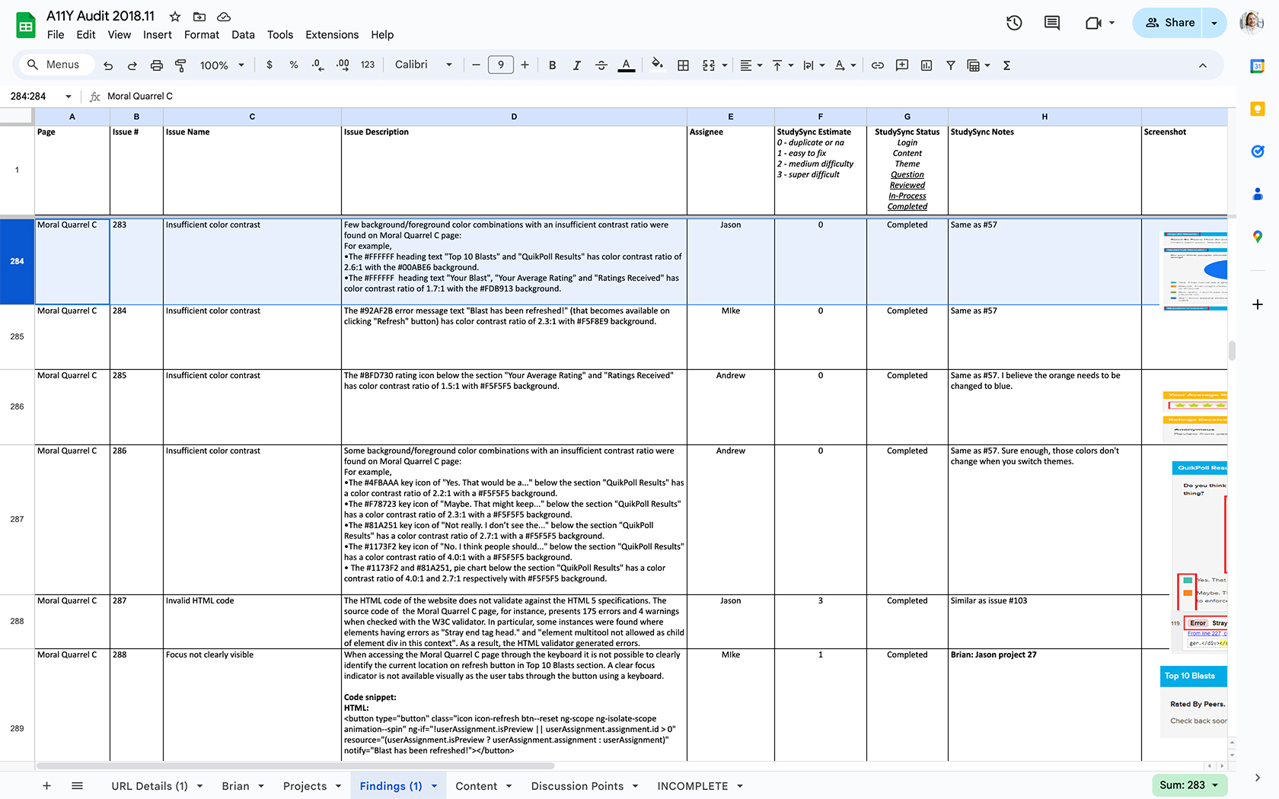Move the document to a folder
This screenshot has height=799, width=1279.
(x=199, y=16)
